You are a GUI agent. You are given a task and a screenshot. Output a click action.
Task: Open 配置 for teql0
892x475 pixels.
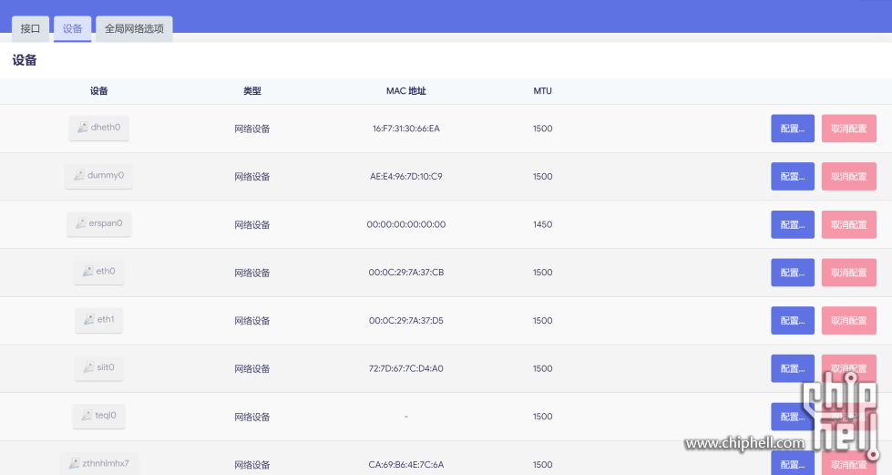[x=793, y=417]
